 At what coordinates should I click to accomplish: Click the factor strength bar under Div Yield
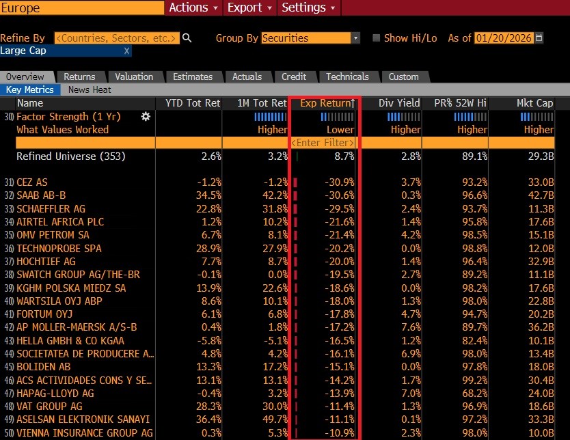point(403,117)
